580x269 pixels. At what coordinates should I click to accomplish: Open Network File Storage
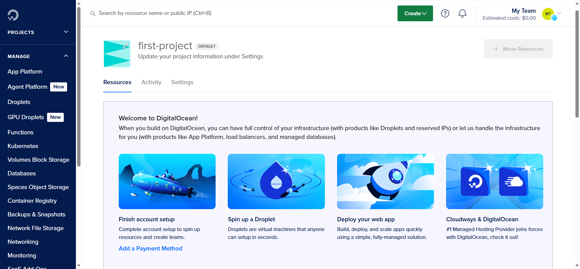pyautogui.click(x=36, y=228)
